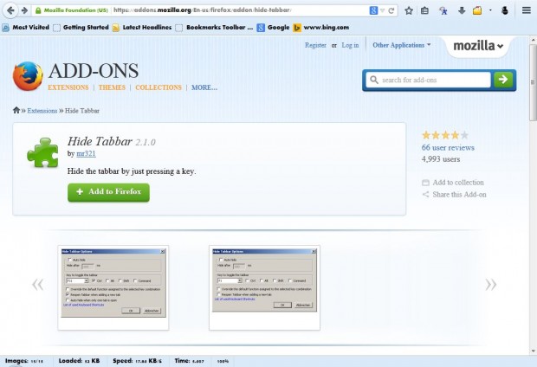The height and width of the screenshot is (367, 537).
Task: Open the 66 user reviews link
Action: pyautogui.click(x=447, y=148)
